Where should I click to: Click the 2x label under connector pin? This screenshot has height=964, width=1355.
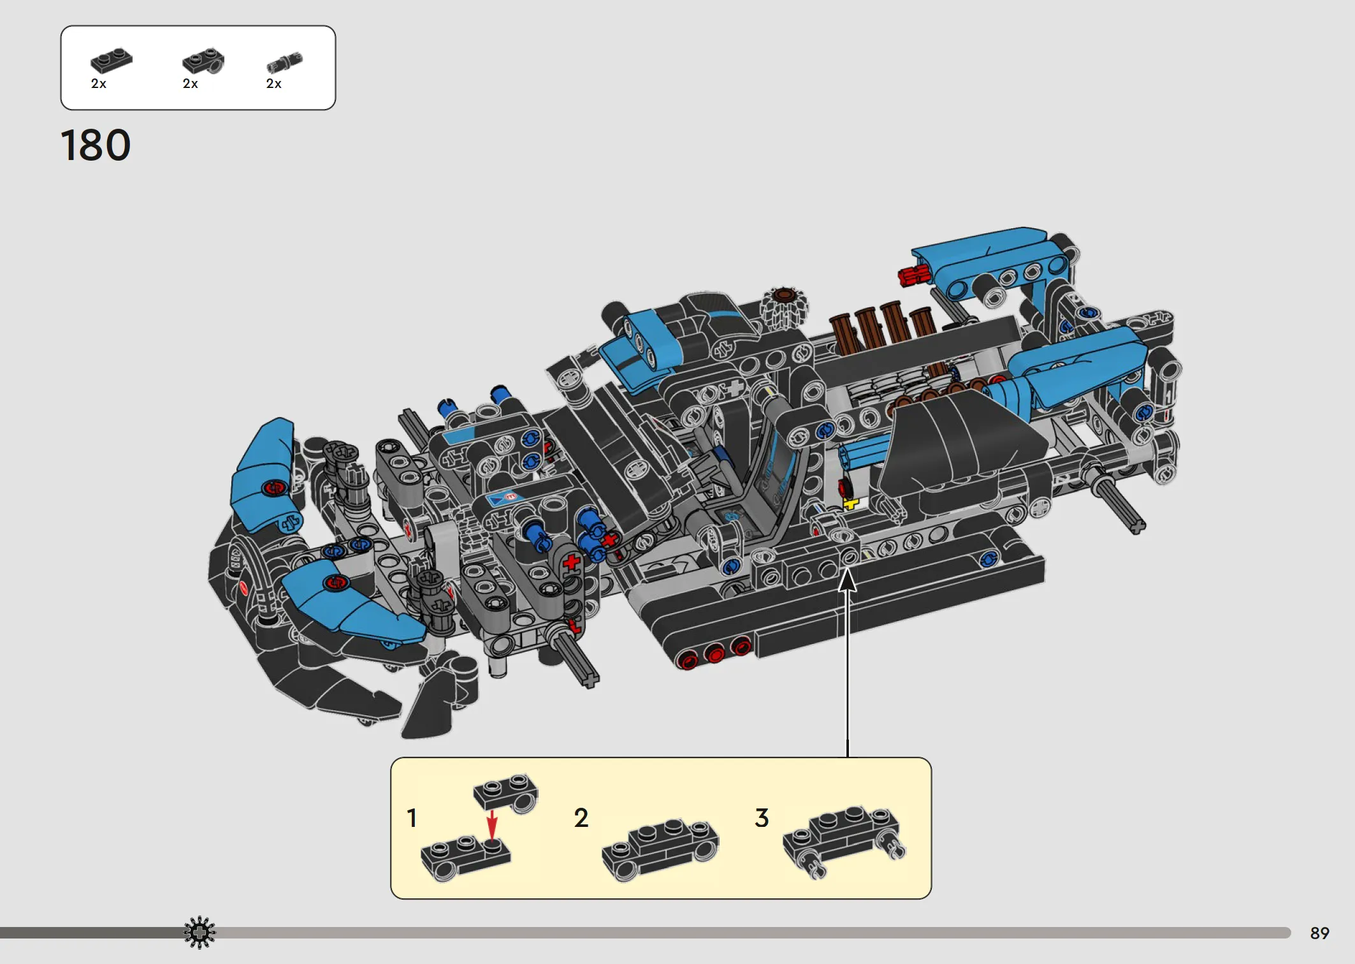[x=274, y=84]
